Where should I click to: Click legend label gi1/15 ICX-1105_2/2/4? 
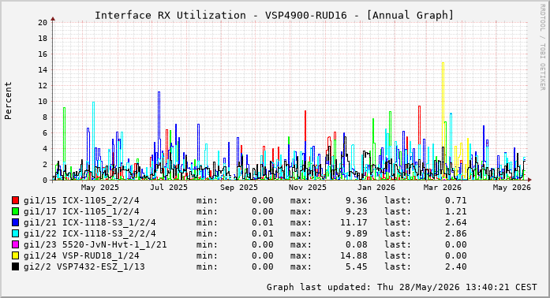[81, 200]
